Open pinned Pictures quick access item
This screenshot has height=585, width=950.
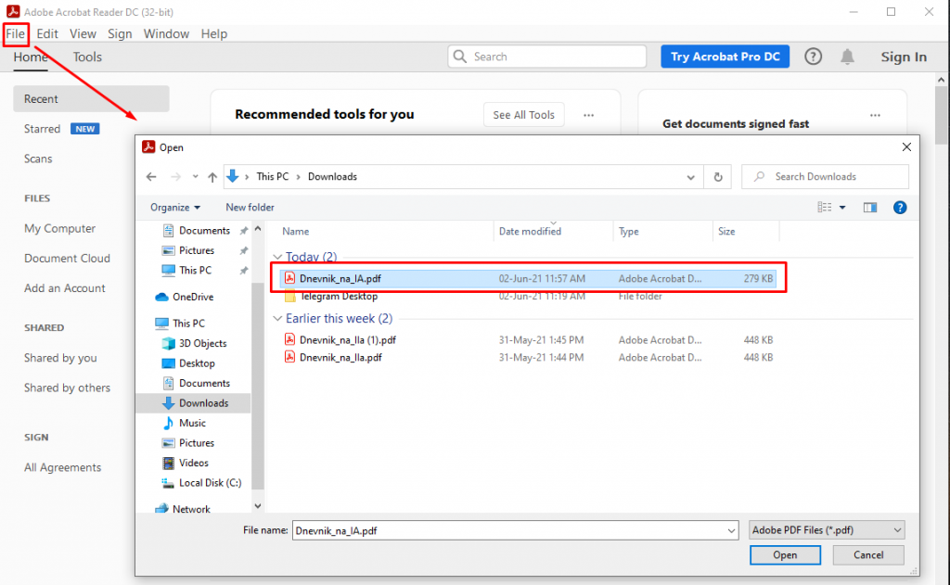pyautogui.click(x=197, y=250)
